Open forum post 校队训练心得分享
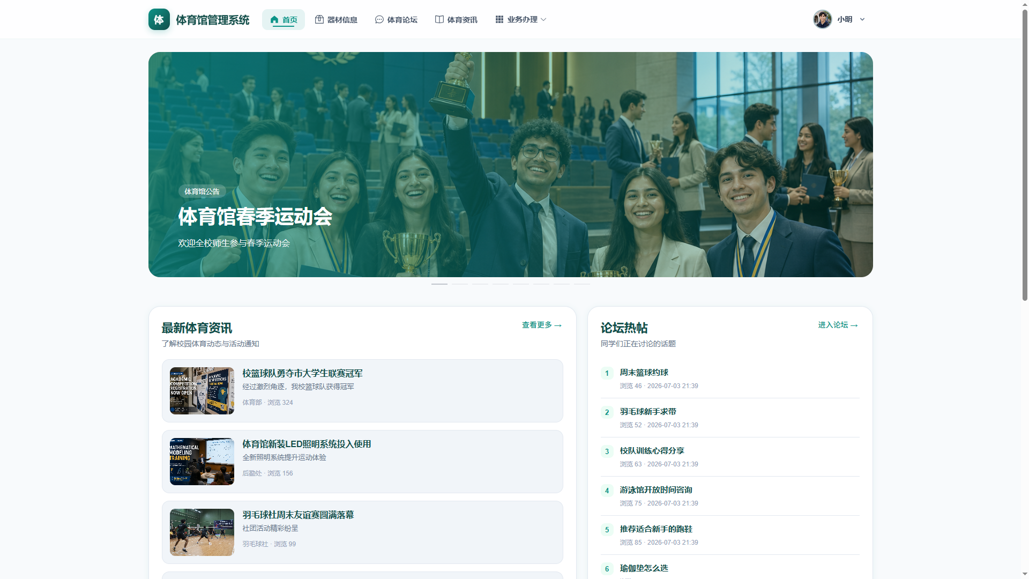Screen dimensions: 1029x579 coord(652,451)
